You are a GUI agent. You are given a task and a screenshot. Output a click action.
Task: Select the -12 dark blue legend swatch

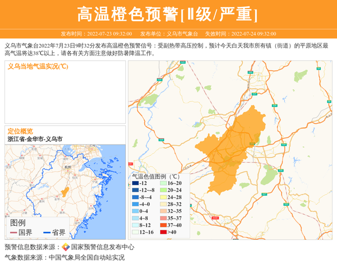pos(135,184)
